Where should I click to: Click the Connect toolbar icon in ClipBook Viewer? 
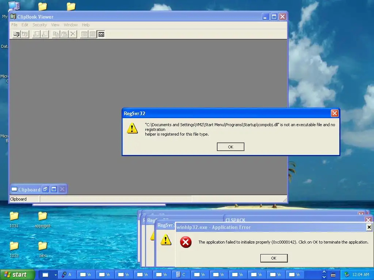point(16,34)
